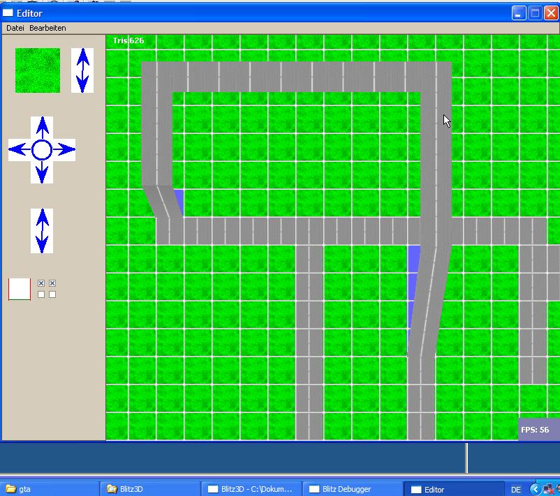This screenshot has width=560, height=496.
Task: Click the right arrow of the directional pad
Action: [64, 150]
